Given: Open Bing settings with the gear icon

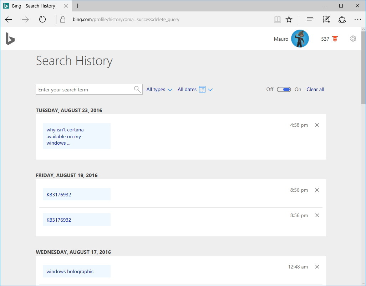Looking at the screenshot, I should coord(353,38).
